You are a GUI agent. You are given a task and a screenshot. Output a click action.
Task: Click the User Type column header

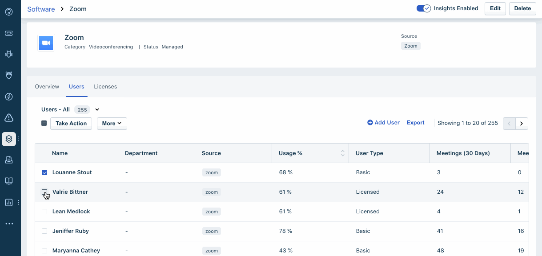[369, 153]
